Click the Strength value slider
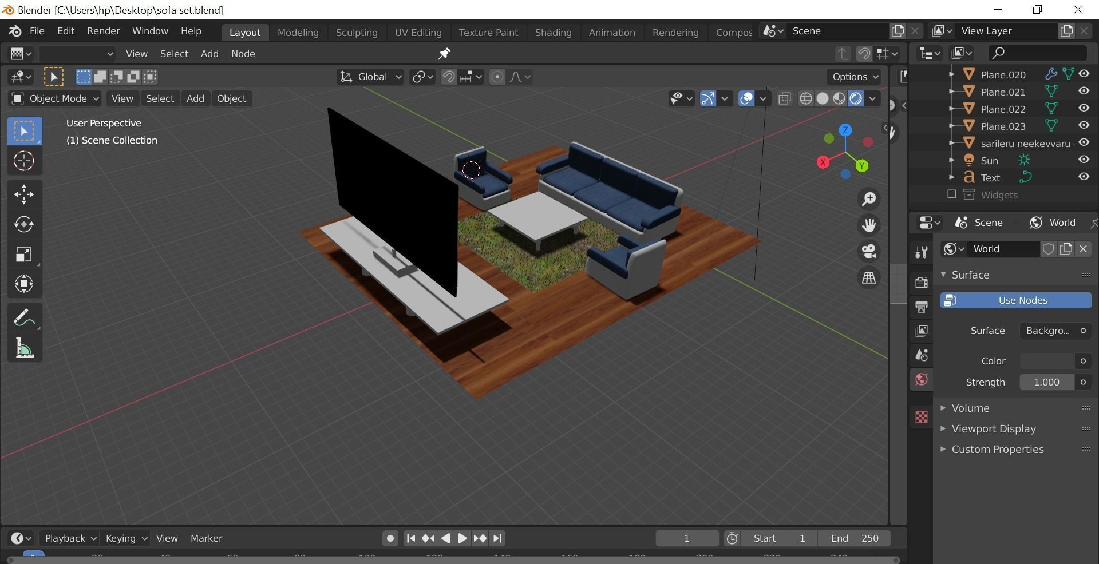 tap(1047, 382)
